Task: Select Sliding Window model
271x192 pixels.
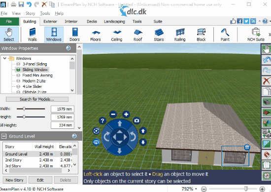Action: pos(35,70)
